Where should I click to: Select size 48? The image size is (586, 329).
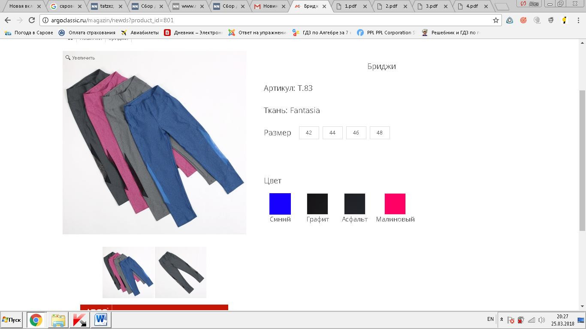coord(380,133)
